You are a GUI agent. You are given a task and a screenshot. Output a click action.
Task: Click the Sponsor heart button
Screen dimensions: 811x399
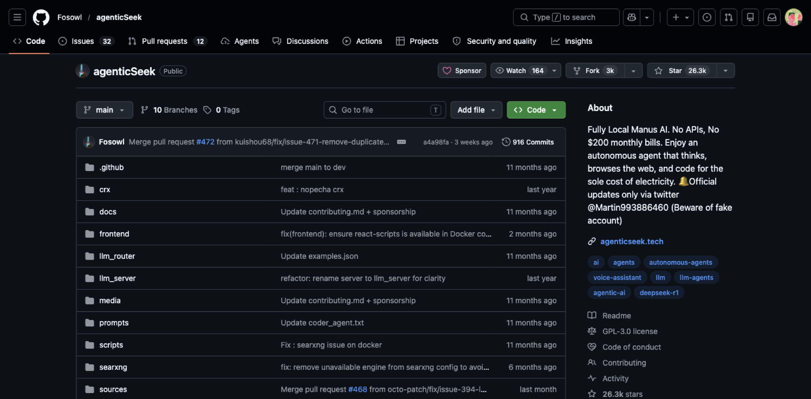462,71
